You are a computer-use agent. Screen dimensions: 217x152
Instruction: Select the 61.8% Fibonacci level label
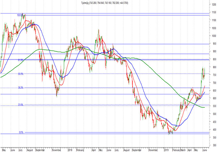pos(21,60)
